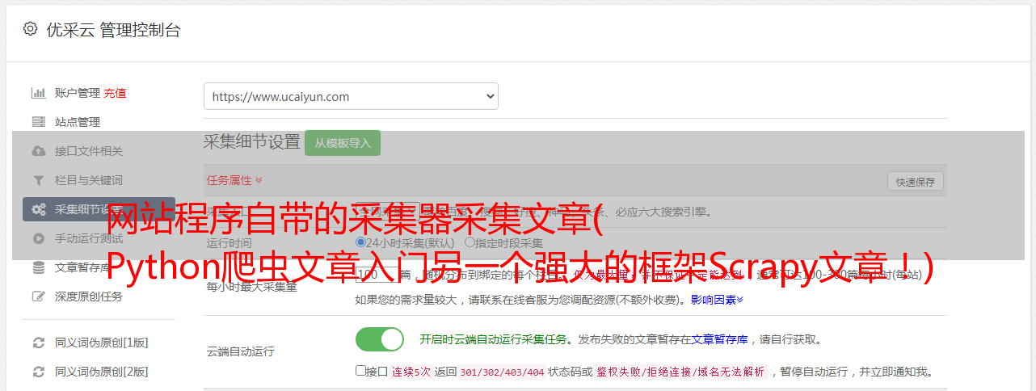
Task: Open the blue 文章暂存库 link in description
Action: [x=719, y=339]
